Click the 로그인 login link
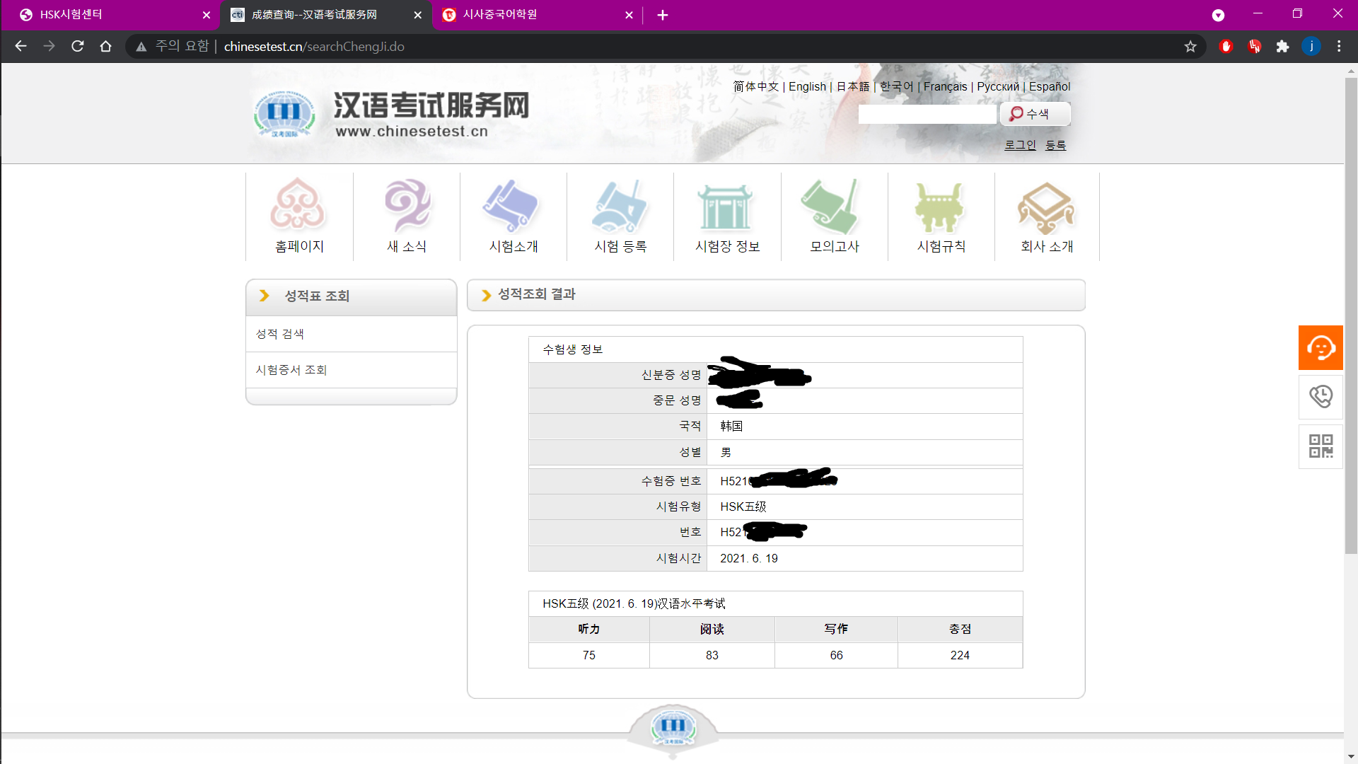1358x764 pixels. (x=1020, y=145)
